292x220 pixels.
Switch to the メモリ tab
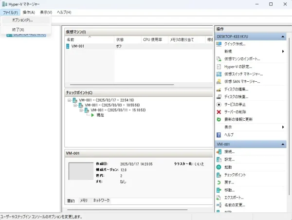coord(84,201)
